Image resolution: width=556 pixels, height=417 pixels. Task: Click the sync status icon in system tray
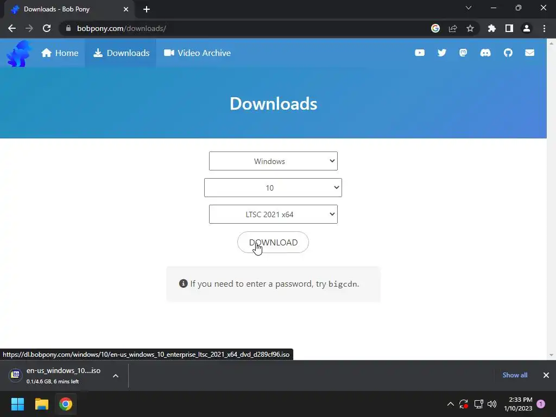point(464,404)
